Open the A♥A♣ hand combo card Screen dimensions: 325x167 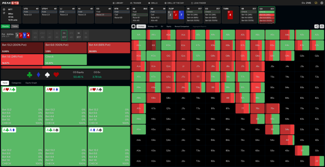coord(22,106)
